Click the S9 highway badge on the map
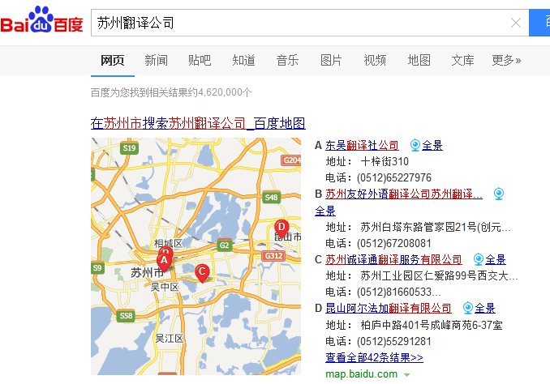Image resolution: width=550 pixels, height=384 pixels. [97, 268]
